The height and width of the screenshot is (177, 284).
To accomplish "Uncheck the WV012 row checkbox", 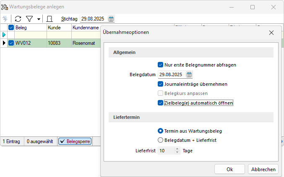I will click(11, 43).
